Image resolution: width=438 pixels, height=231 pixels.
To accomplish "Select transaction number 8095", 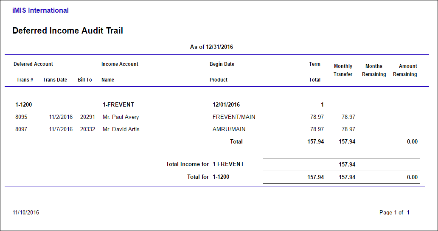I will pyautogui.click(x=21, y=117).
